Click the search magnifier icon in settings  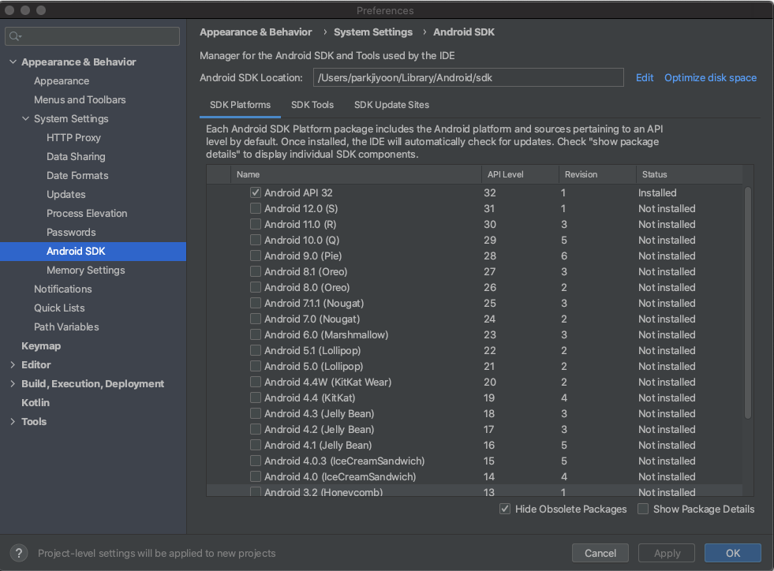14,36
